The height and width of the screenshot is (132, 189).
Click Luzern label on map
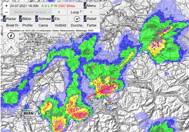97,102
